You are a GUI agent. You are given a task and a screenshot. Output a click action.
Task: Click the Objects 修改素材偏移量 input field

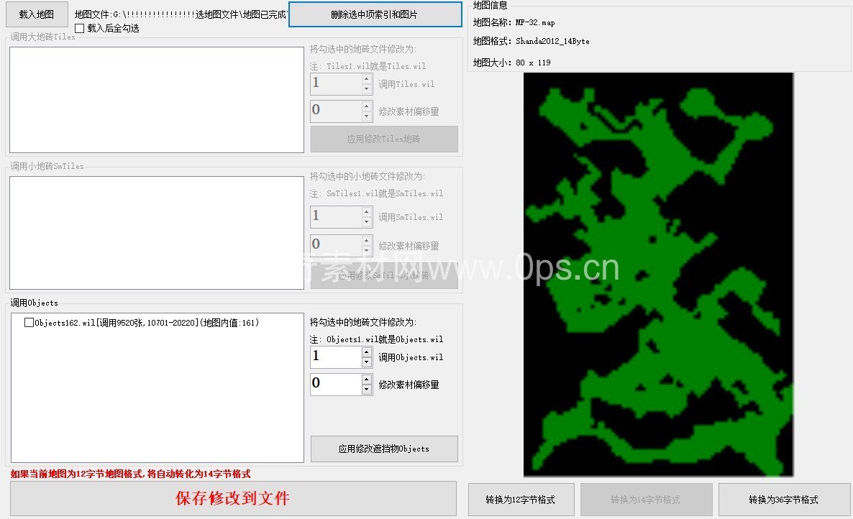tap(334, 385)
